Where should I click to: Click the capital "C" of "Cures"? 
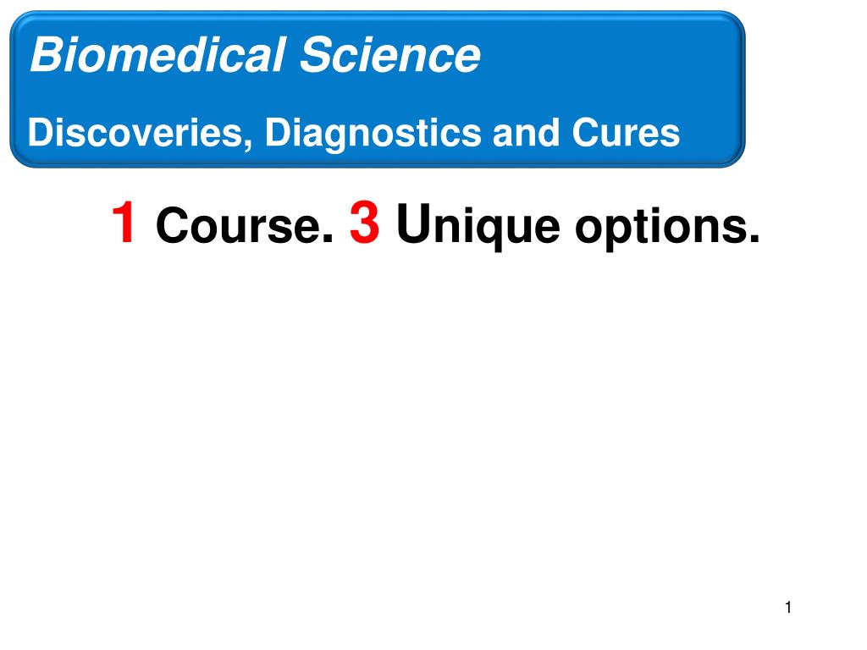coord(586,133)
